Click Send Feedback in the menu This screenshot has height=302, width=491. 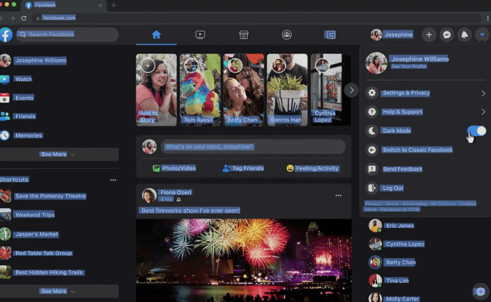click(402, 169)
